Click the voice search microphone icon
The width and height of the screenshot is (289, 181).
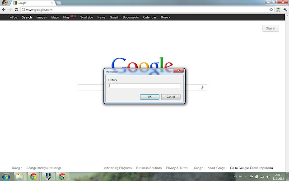202,87
